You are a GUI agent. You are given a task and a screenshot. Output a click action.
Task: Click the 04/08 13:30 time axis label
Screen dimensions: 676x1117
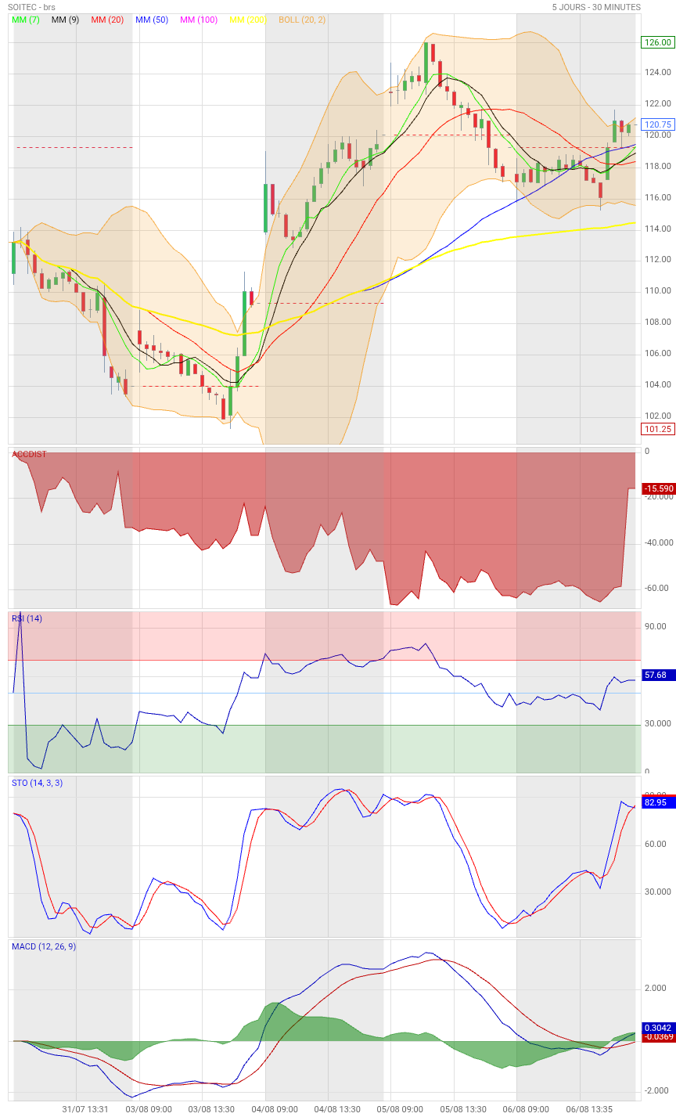[337, 1109]
